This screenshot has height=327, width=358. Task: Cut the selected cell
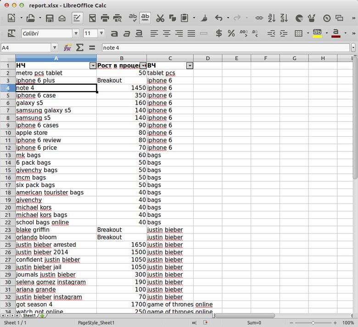pyautogui.click(x=160, y=18)
